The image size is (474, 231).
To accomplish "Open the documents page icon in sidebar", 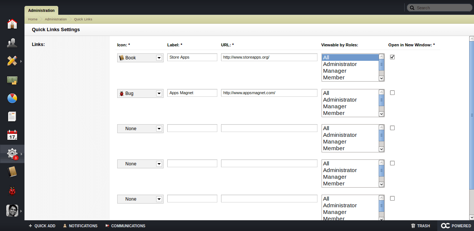I will (x=12, y=116).
